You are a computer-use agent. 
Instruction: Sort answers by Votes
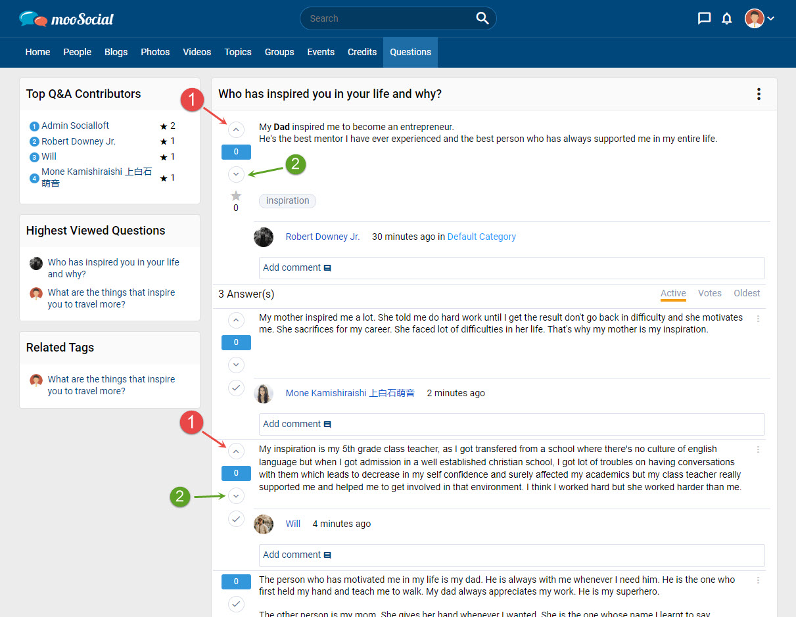(710, 294)
